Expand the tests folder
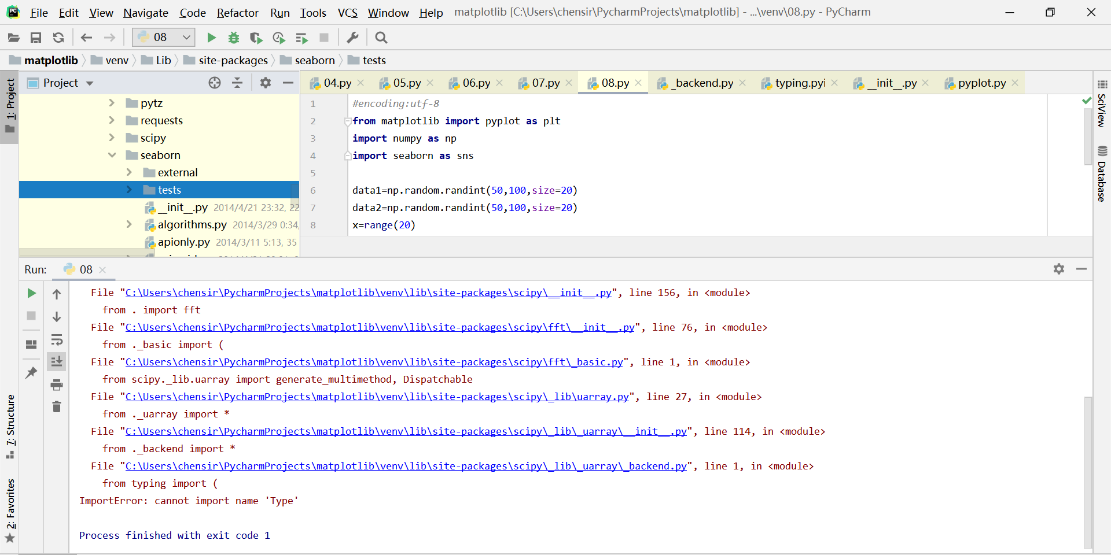Screen dimensions: 1111x555 129,190
